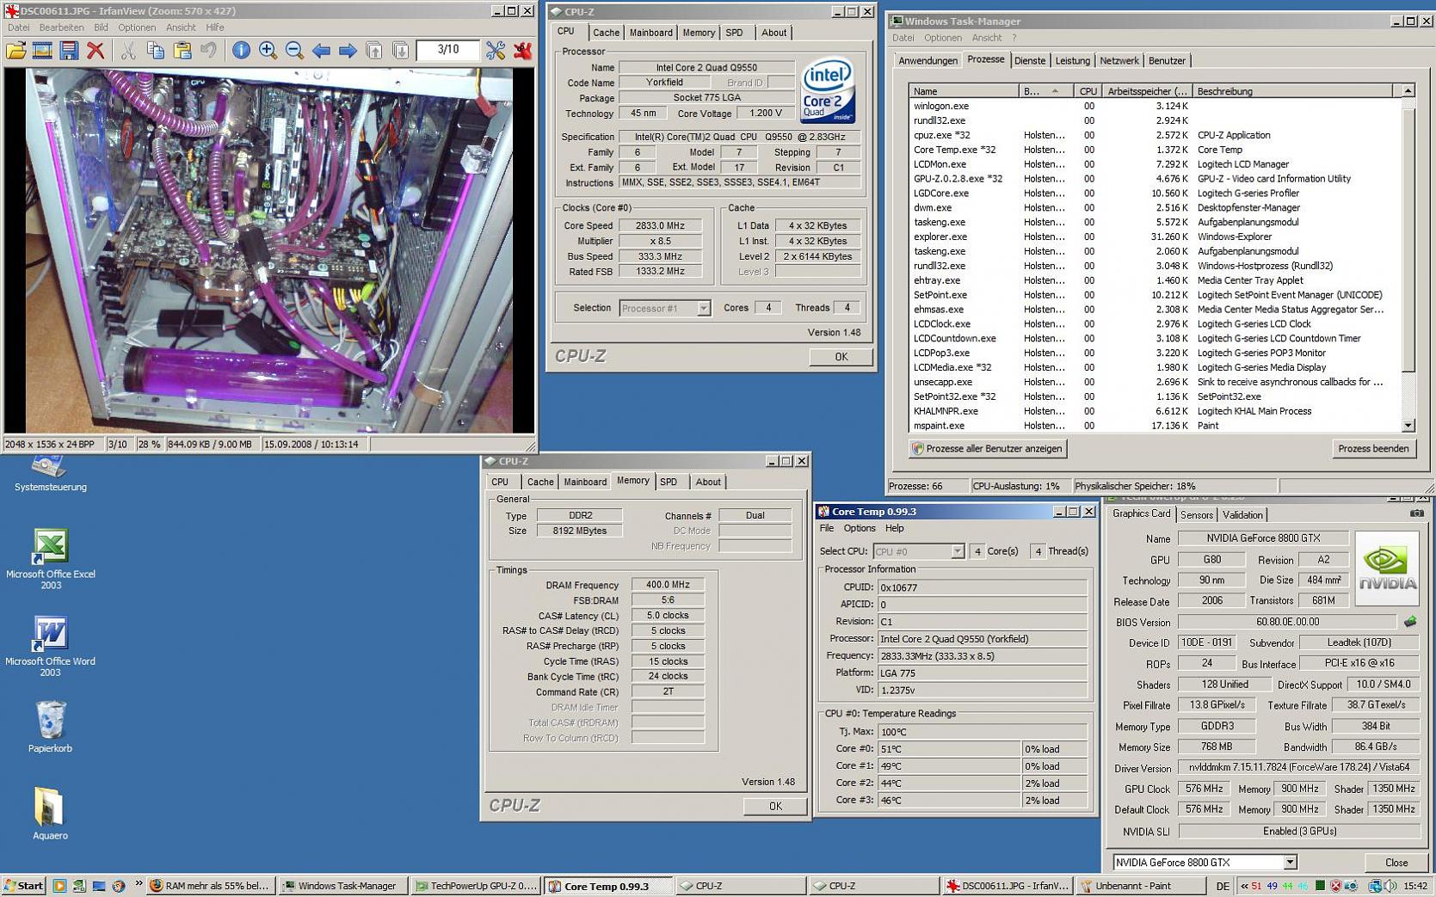Click the page number field showing 3/10
The height and width of the screenshot is (897, 1436).
click(447, 50)
